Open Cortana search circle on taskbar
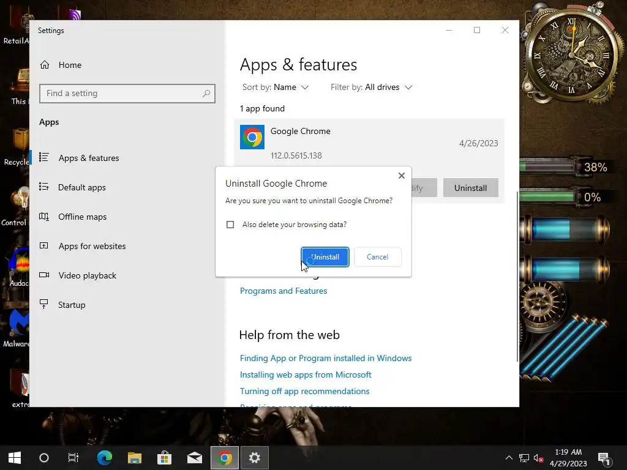 coord(44,458)
